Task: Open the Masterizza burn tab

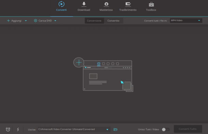Action: [x=106, y=6]
